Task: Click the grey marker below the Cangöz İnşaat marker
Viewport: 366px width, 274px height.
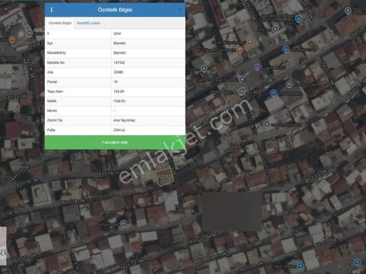Action: tap(242, 91)
